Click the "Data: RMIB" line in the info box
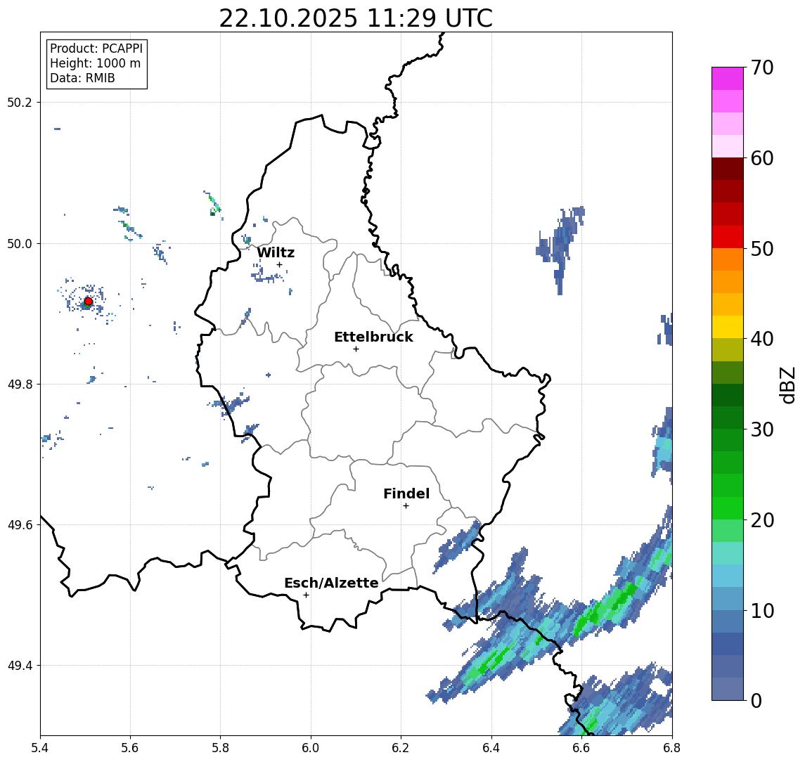805x762 pixels. pyautogui.click(x=82, y=78)
